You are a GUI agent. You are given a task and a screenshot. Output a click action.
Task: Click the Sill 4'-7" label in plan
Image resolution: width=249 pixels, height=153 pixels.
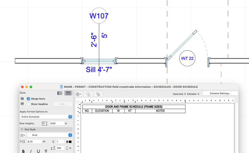(x=99, y=69)
